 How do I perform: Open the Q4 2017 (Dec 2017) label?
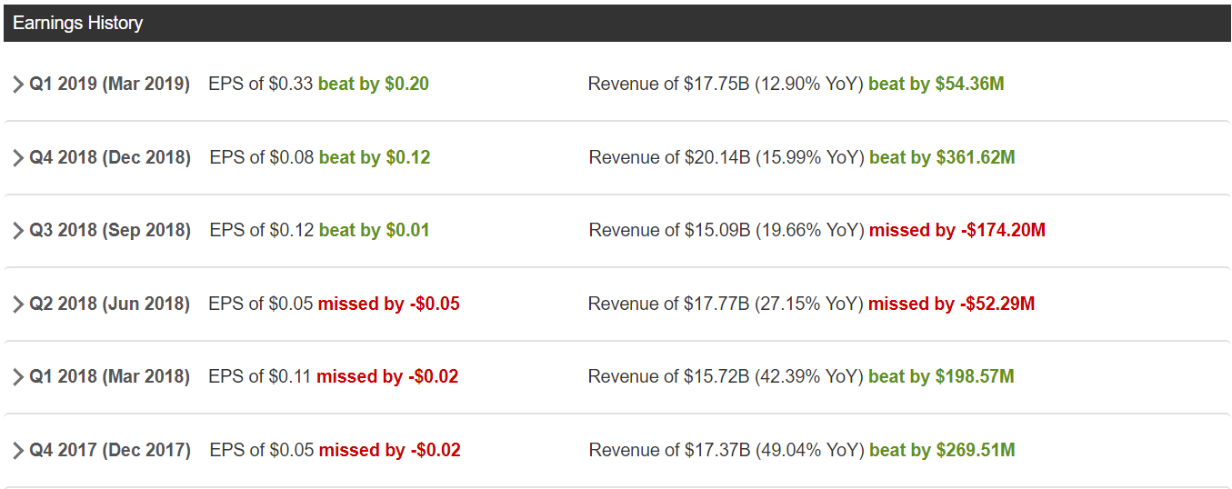pos(110,451)
